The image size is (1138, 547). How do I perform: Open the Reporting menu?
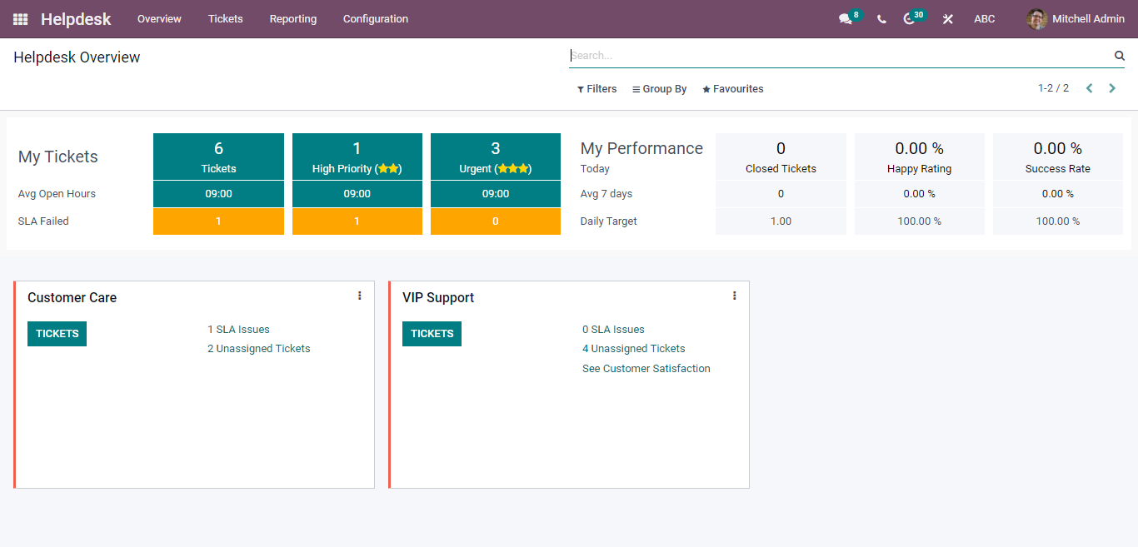293,19
